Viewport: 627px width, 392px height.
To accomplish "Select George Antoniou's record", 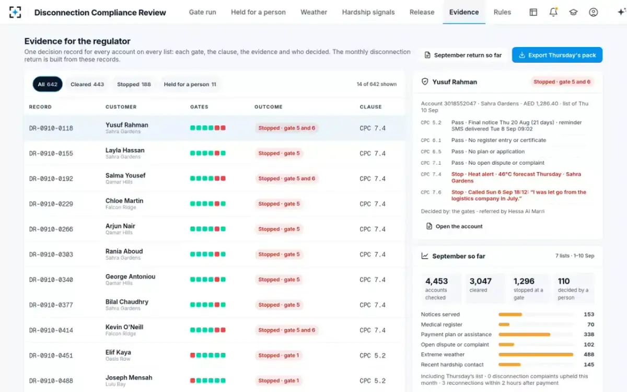I will tap(214, 280).
